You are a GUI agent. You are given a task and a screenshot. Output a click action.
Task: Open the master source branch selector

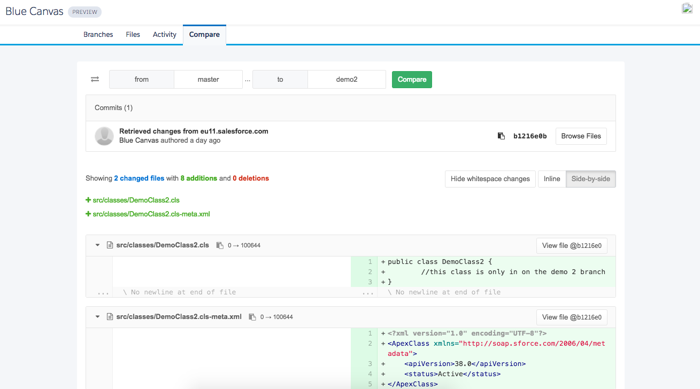coord(209,79)
